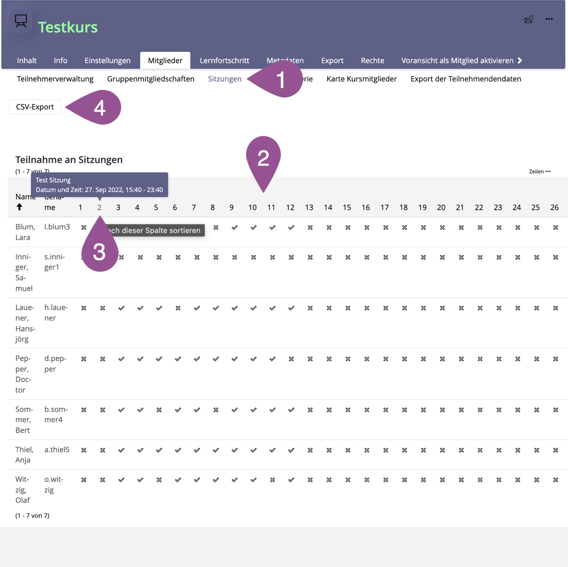Click the mail notification icon in header

click(x=528, y=20)
